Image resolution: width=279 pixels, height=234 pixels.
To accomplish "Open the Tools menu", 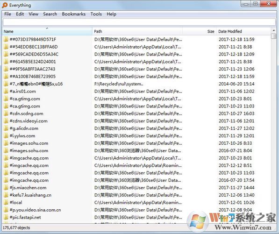I will (x=96, y=14).
